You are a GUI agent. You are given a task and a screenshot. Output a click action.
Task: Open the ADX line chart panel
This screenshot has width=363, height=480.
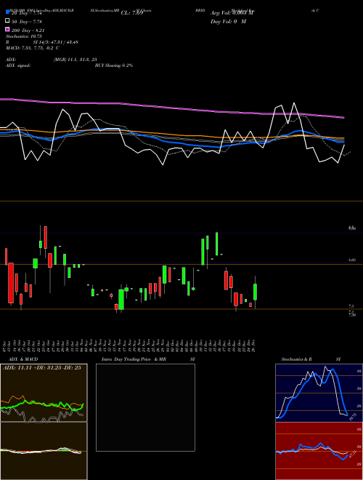tap(44, 393)
